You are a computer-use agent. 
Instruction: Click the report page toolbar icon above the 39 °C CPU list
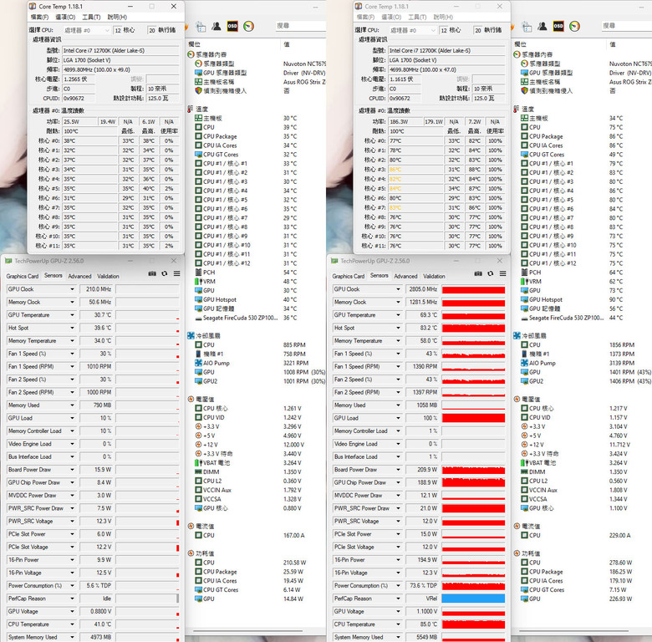[201, 26]
